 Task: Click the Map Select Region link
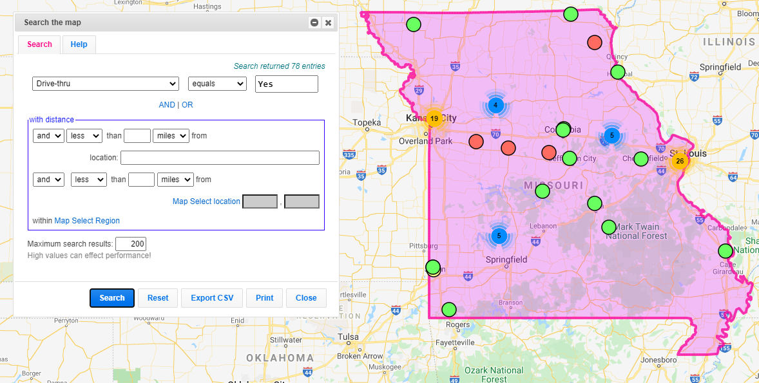(87, 221)
